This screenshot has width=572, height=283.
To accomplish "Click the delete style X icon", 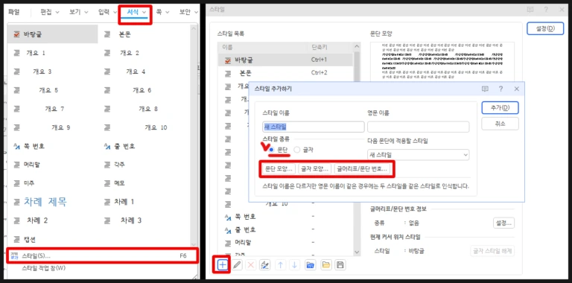I will point(250,265).
